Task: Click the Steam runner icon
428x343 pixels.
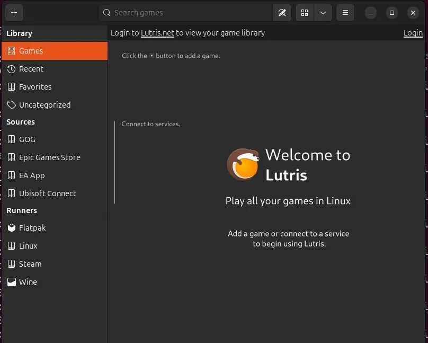Action: [11, 264]
